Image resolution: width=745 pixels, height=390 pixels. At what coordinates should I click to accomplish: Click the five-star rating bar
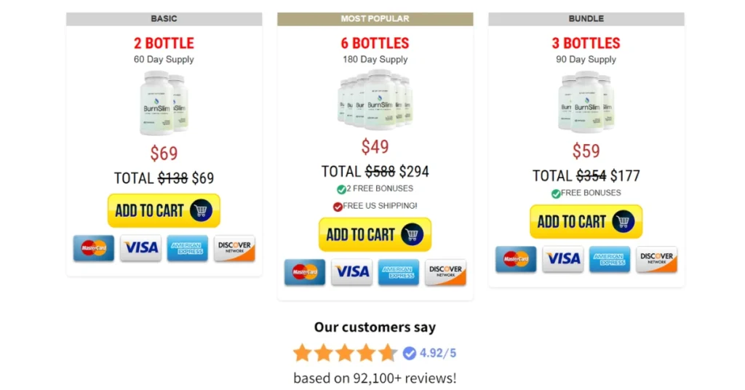pyautogui.click(x=345, y=354)
